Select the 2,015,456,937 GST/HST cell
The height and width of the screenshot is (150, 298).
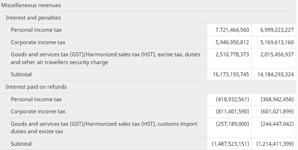pyautogui.click(x=274, y=58)
